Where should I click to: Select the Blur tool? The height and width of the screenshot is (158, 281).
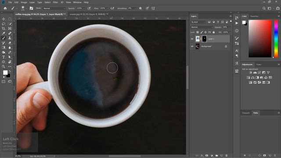[10, 48]
